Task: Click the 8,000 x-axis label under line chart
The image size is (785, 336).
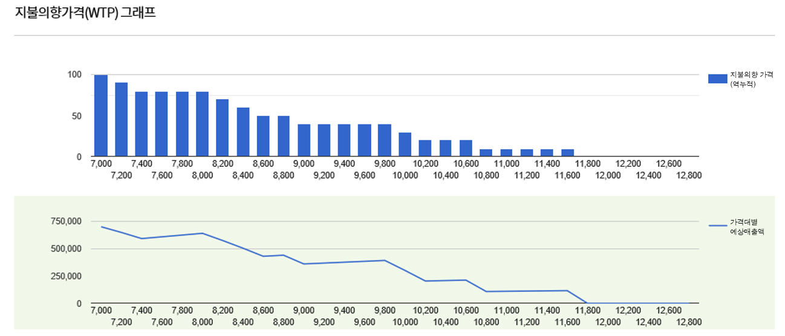Action: coord(203,322)
